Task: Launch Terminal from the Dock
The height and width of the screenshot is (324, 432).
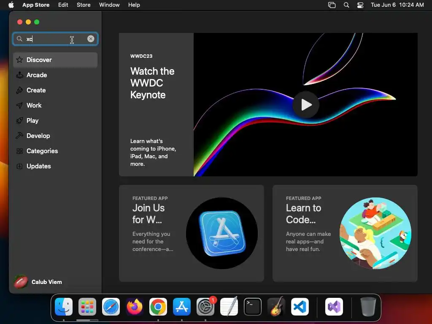Action: pyautogui.click(x=253, y=307)
